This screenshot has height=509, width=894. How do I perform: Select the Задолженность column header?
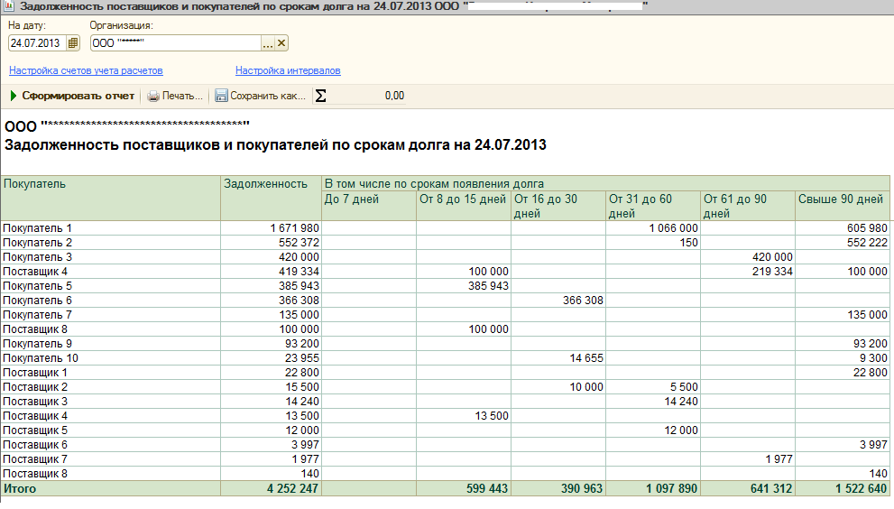pyautogui.click(x=271, y=198)
